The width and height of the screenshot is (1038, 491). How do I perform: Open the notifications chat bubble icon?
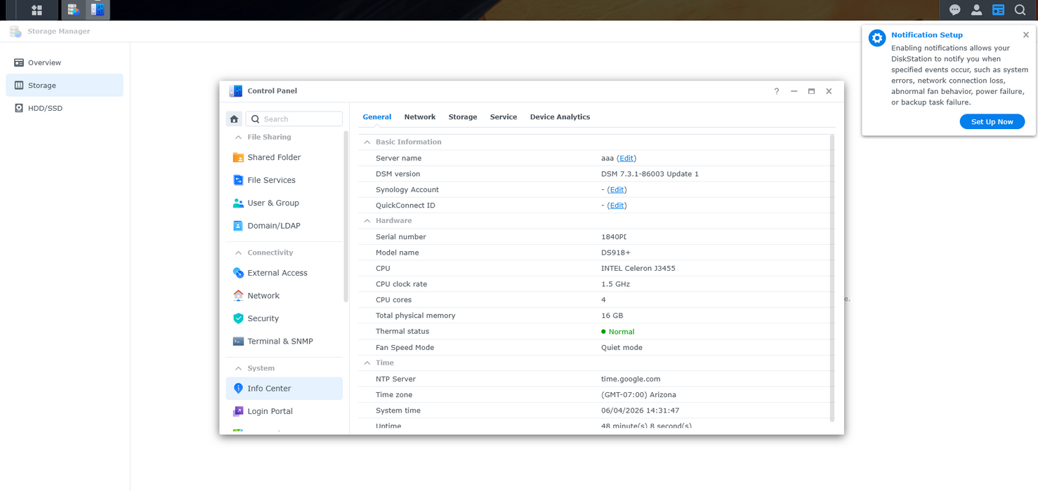click(954, 10)
